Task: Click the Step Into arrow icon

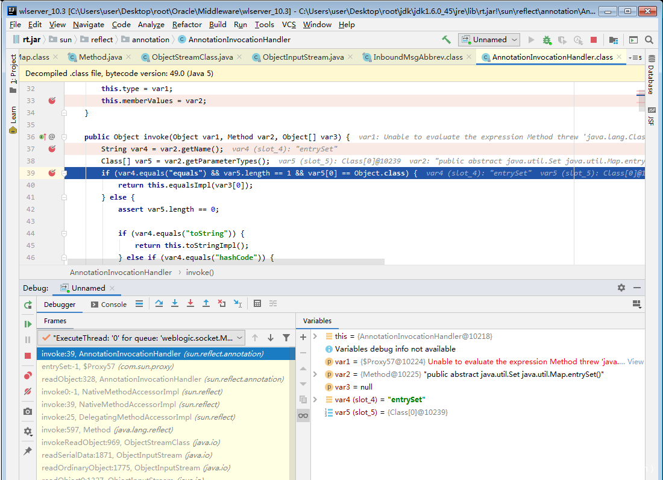Action: (175, 304)
